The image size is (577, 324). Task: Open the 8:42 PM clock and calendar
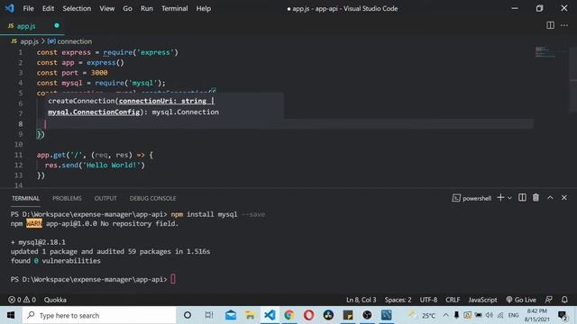click(537, 315)
